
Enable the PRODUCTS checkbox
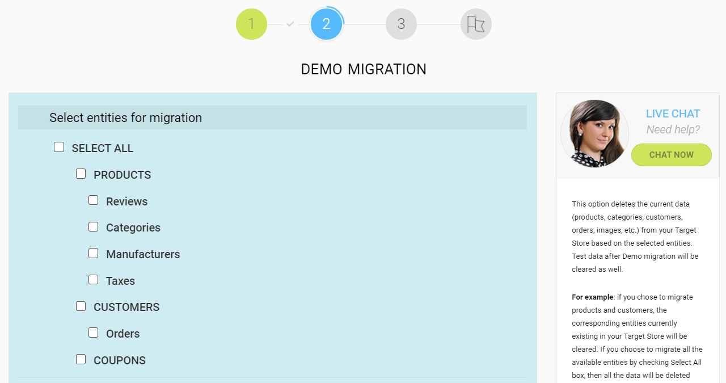pyautogui.click(x=81, y=174)
